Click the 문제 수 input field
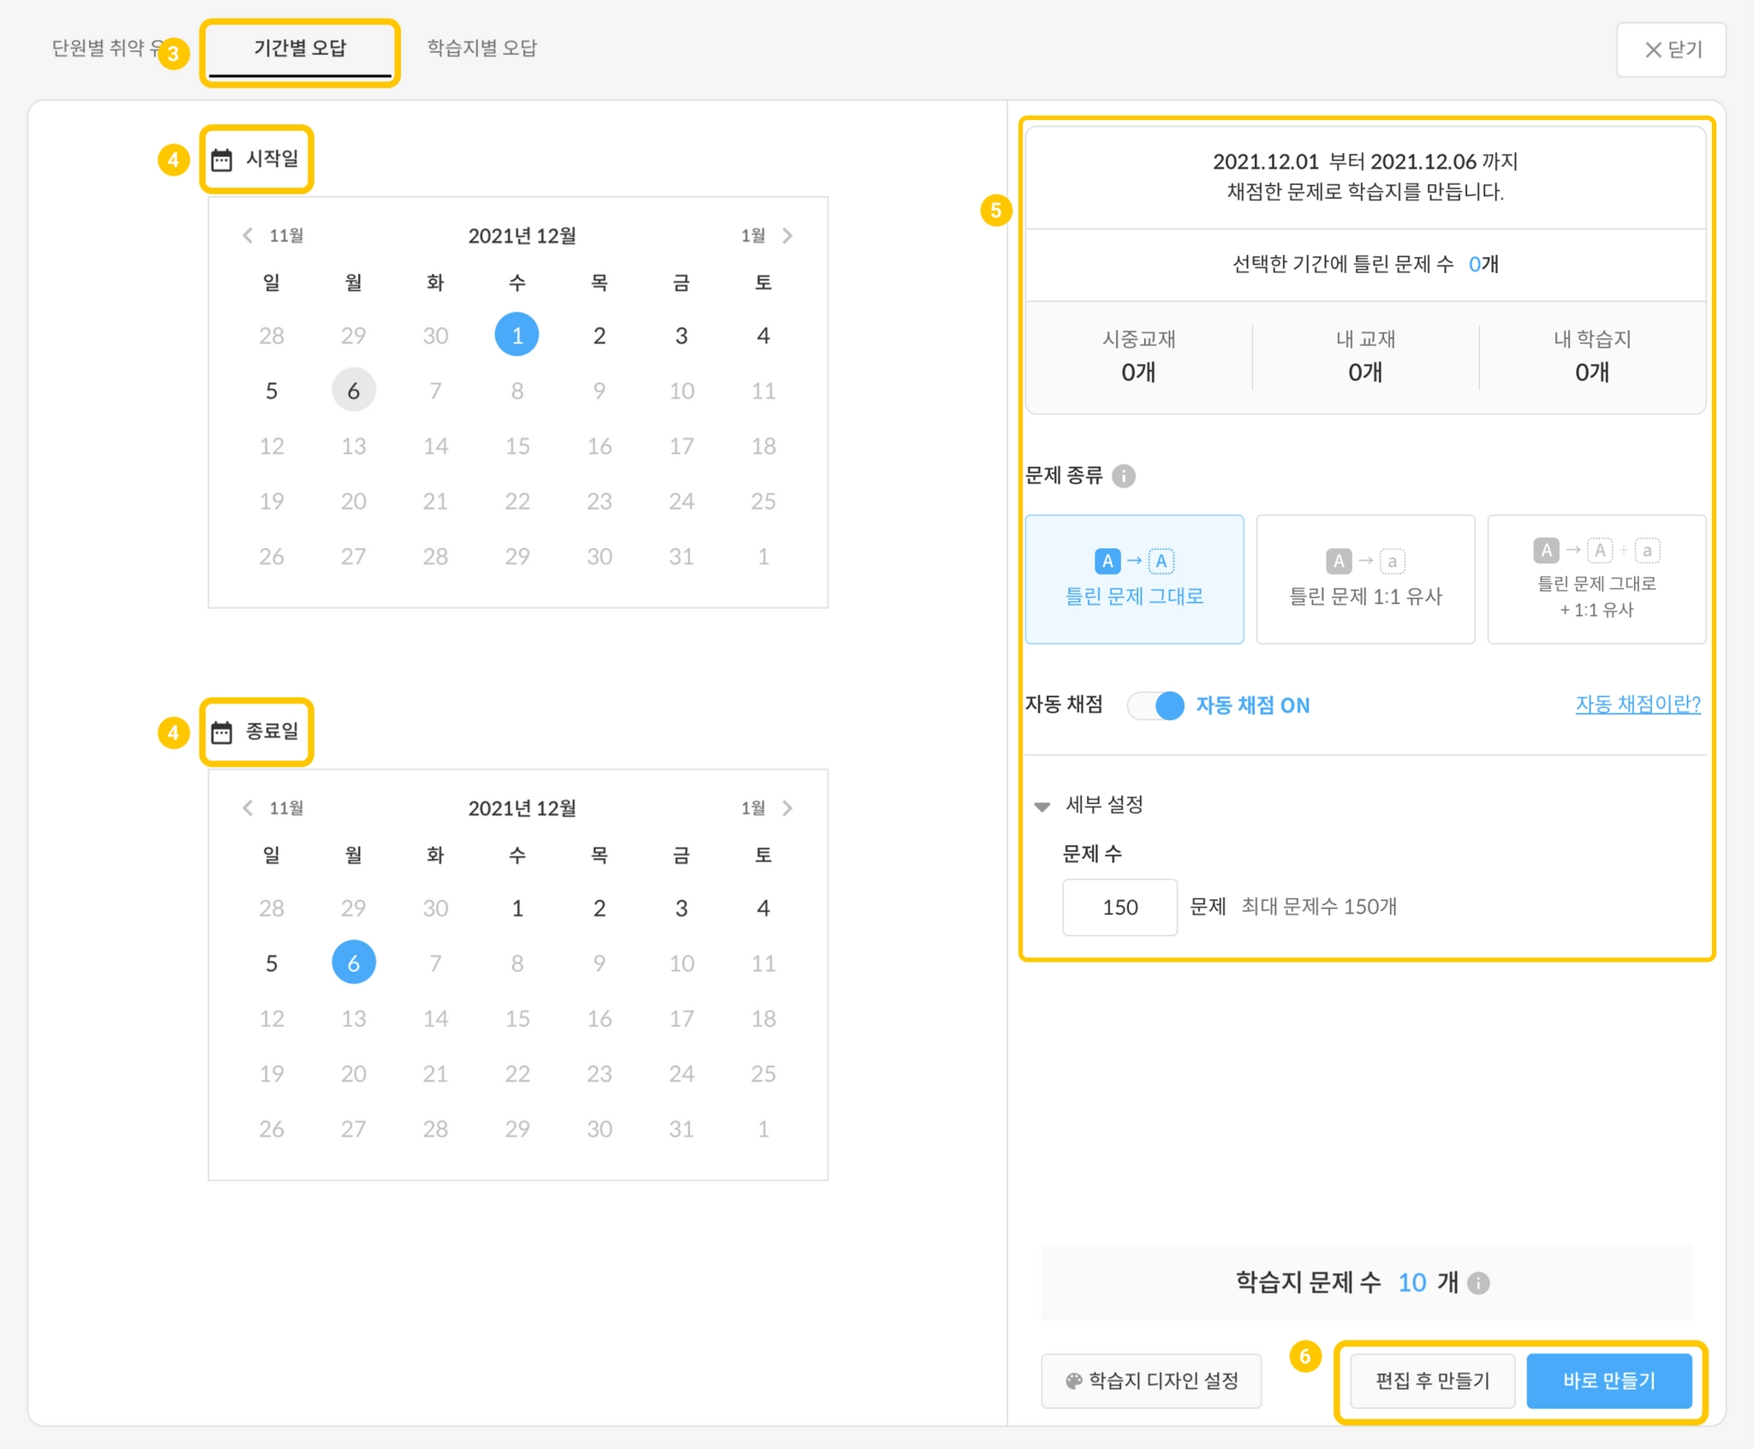The height and width of the screenshot is (1449, 1754). click(1119, 907)
